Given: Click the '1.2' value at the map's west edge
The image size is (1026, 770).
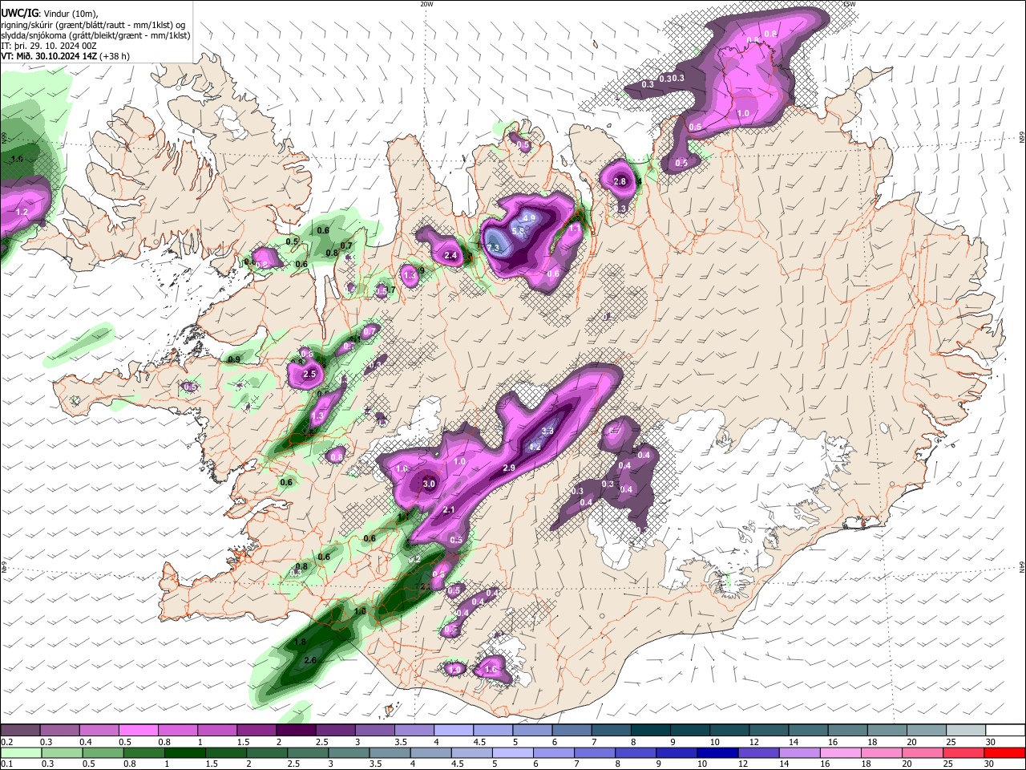Looking at the screenshot, I should 22,212.
